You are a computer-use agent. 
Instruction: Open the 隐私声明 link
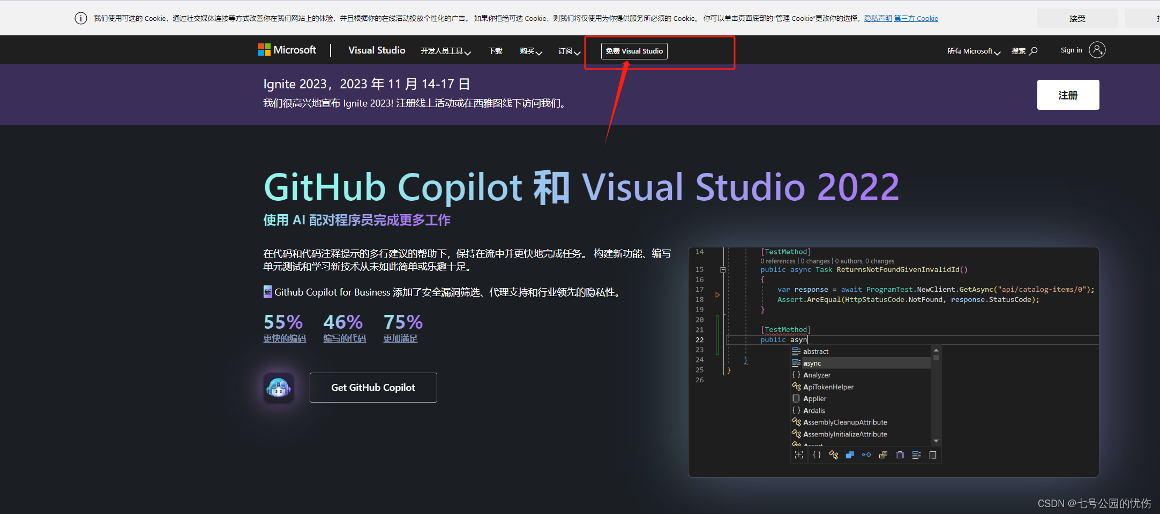(x=878, y=18)
